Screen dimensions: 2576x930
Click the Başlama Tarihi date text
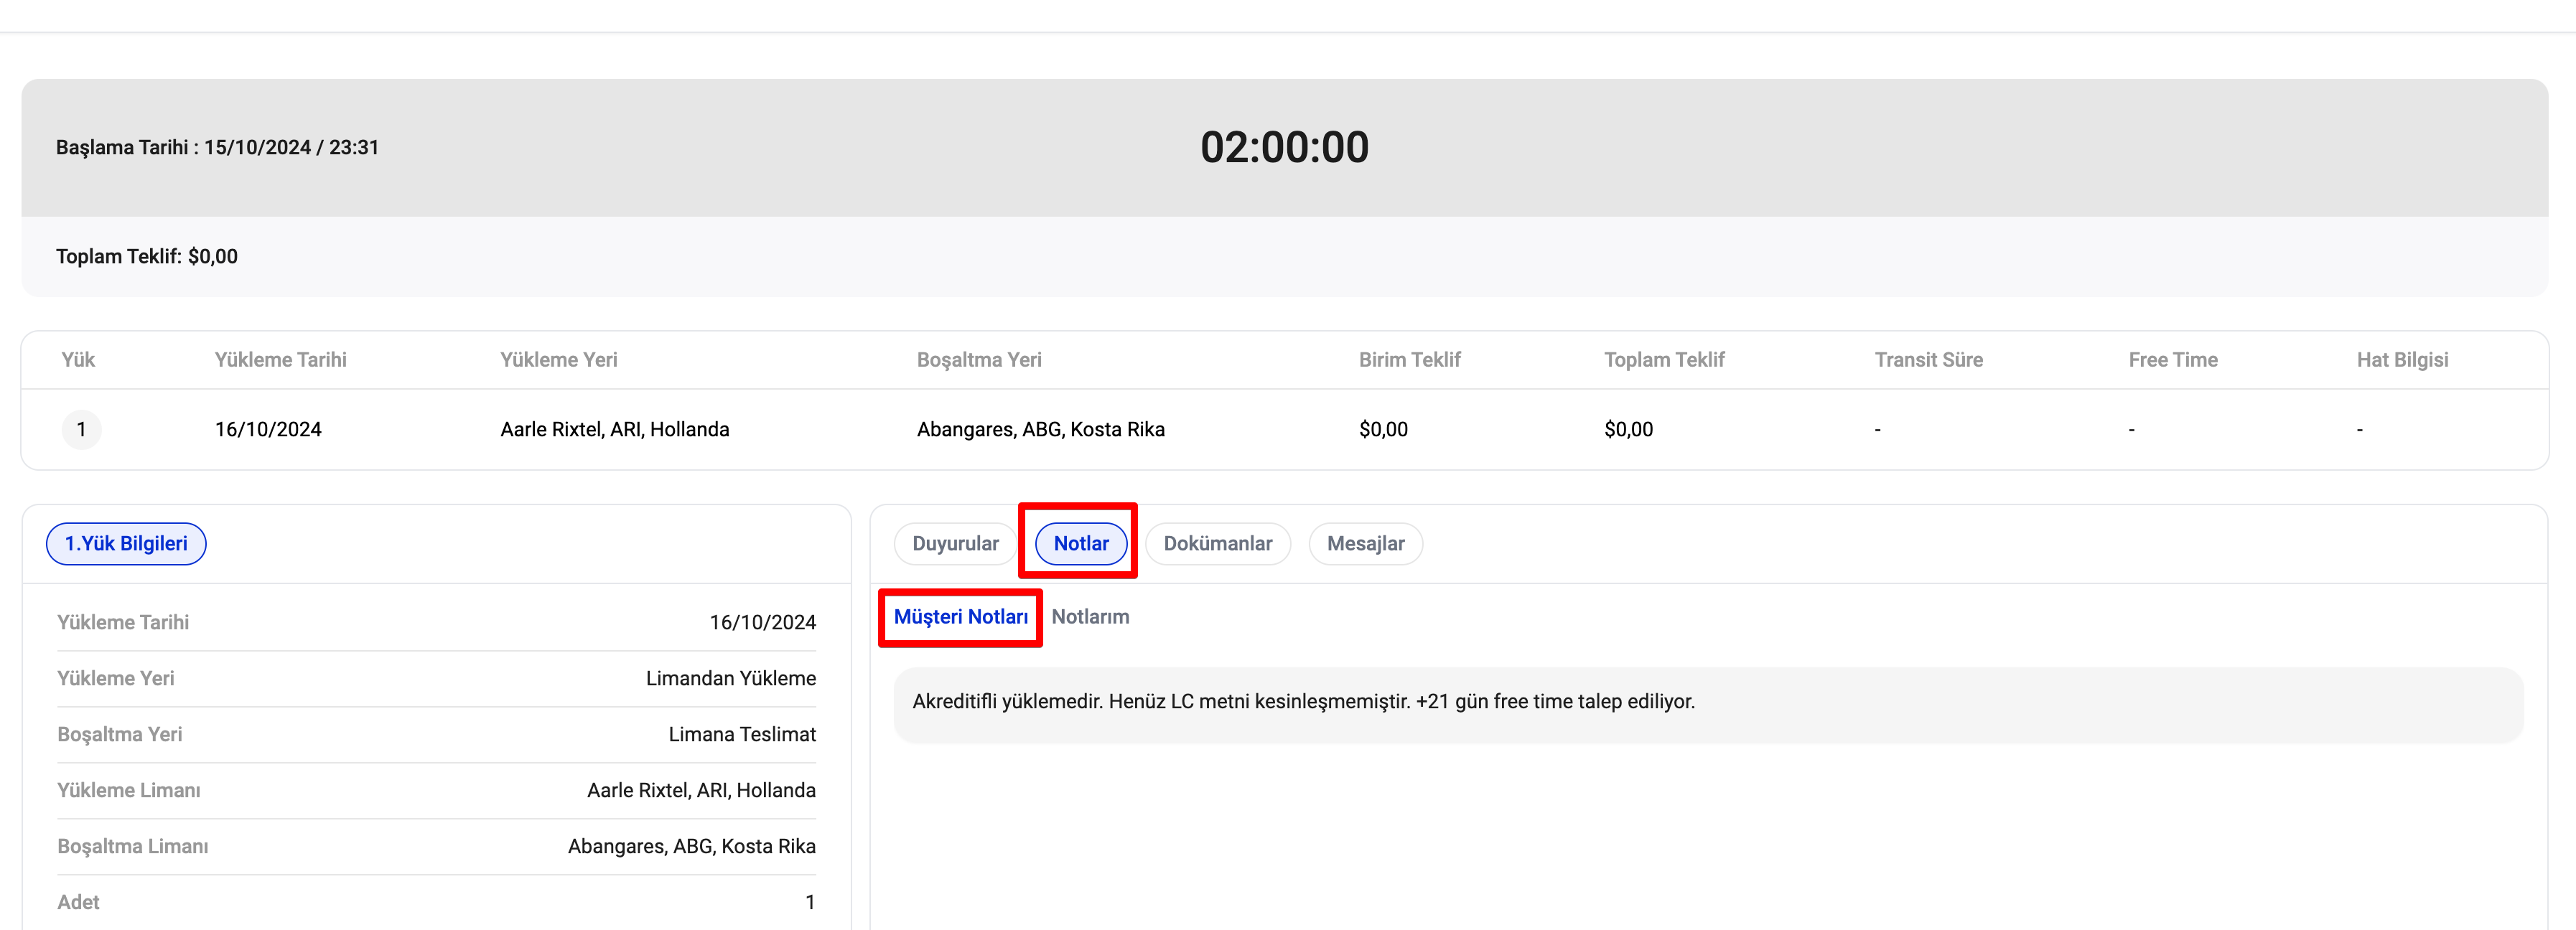[x=217, y=147]
